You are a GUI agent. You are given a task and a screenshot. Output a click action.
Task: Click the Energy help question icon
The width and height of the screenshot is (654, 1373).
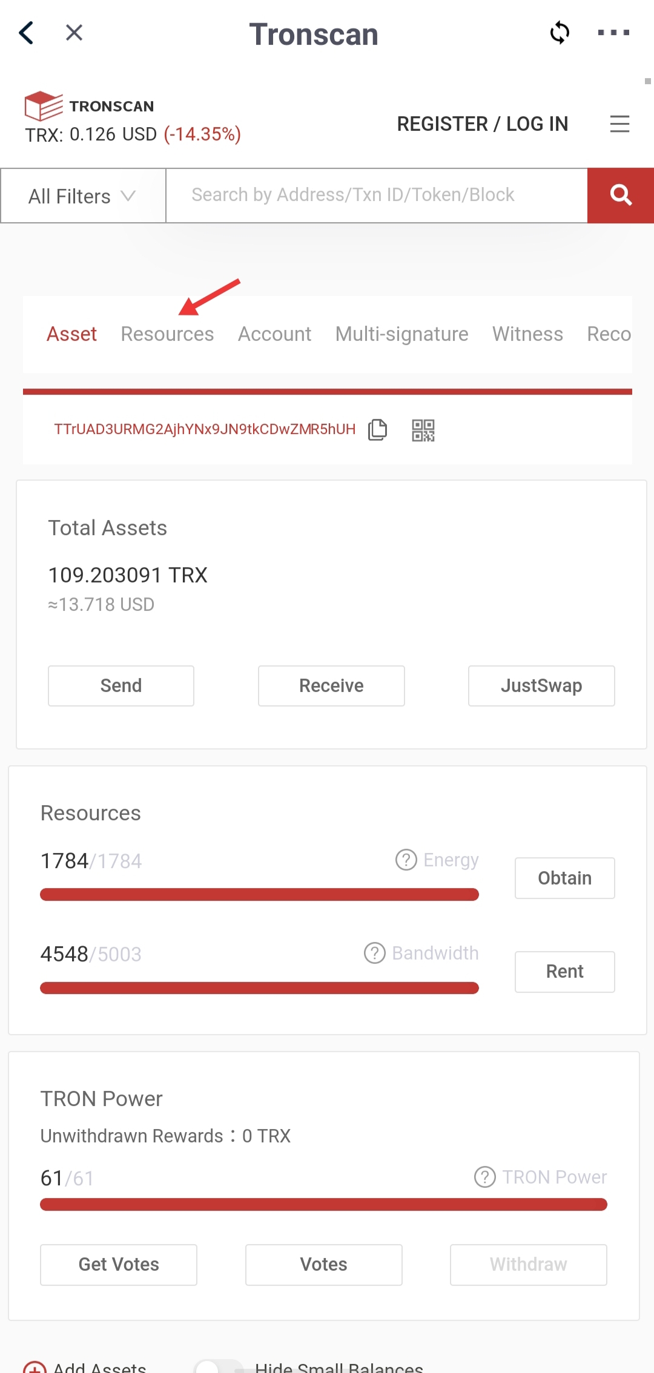[406, 860]
